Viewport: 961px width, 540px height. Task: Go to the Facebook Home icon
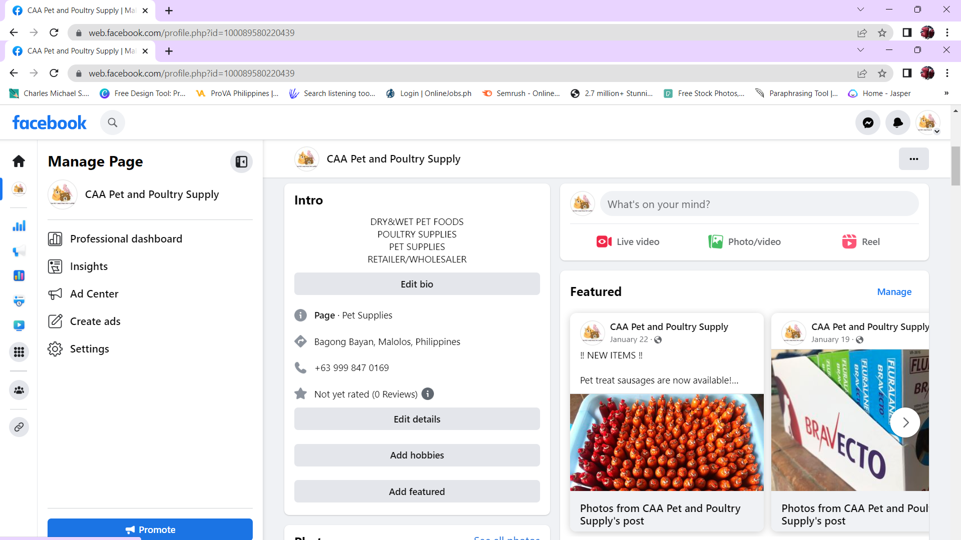19,161
